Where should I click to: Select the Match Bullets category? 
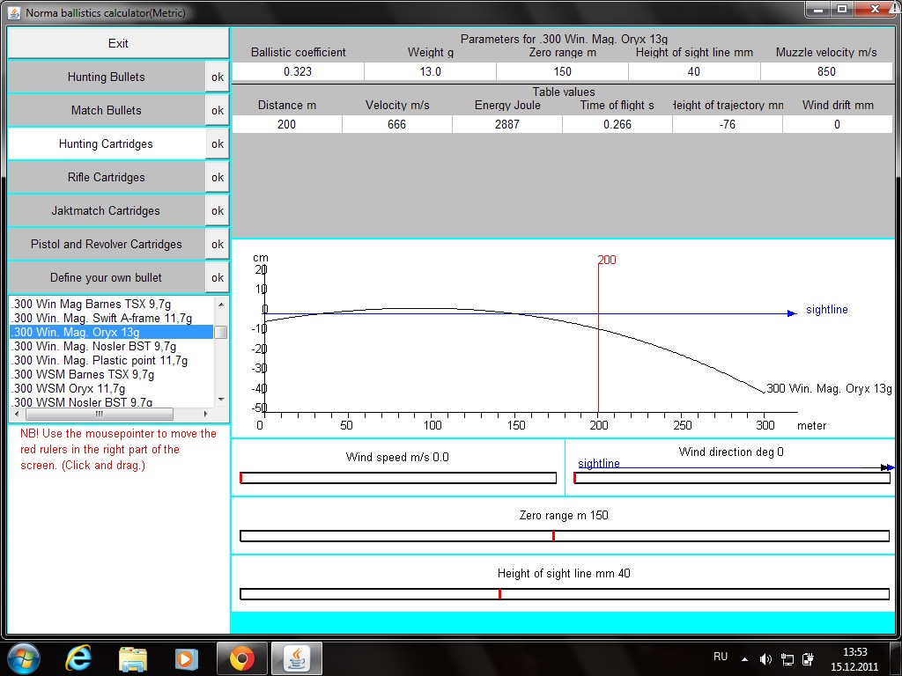pyautogui.click(x=107, y=111)
